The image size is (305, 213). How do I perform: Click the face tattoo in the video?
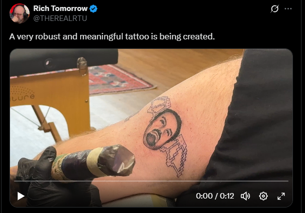(162, 129)
